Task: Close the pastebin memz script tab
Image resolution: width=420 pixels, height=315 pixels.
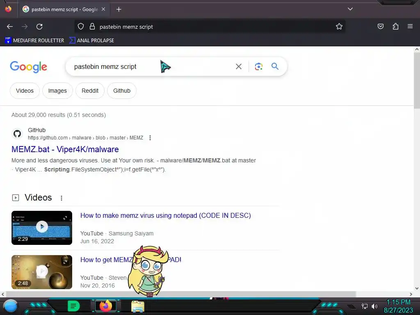Action: coord(103,9)
